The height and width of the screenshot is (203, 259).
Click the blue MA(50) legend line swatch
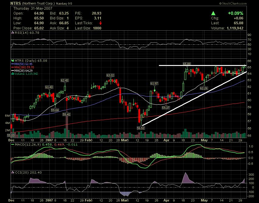coord(12,64)
